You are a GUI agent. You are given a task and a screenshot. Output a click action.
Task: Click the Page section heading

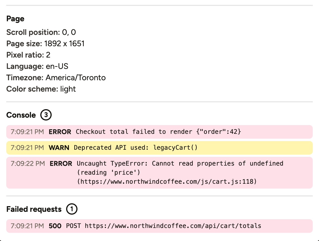15,19
